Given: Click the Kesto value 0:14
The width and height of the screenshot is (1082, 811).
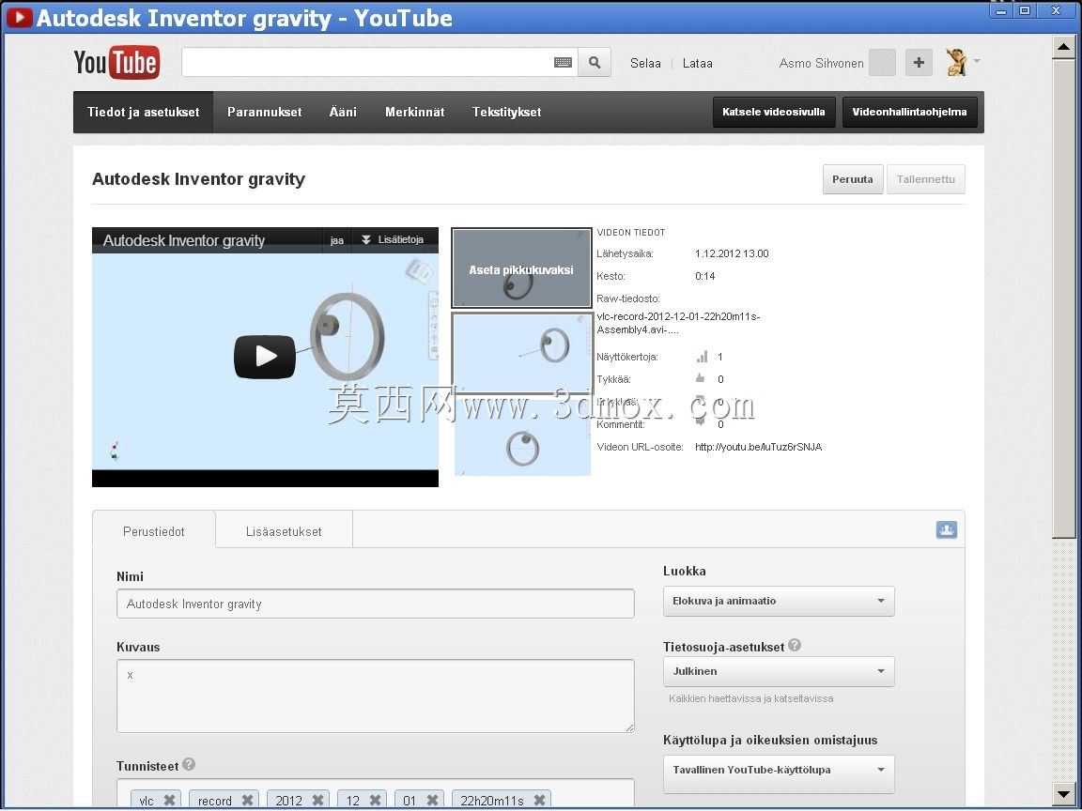Looking at the screenshot, I should (x=704, y=276).
